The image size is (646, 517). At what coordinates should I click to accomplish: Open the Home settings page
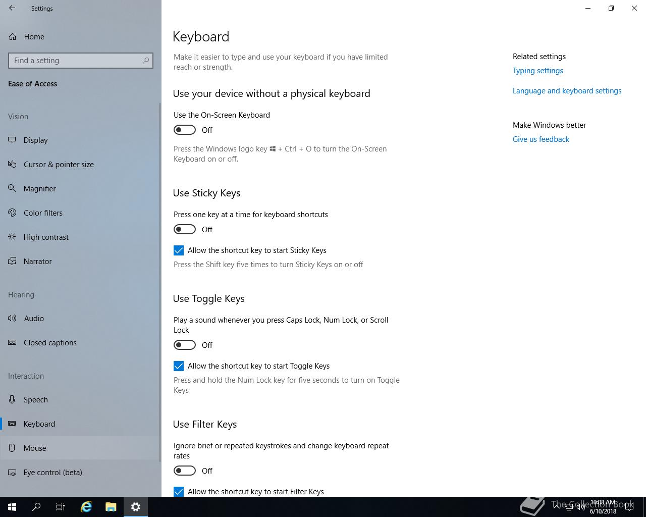tap(80, 36)
